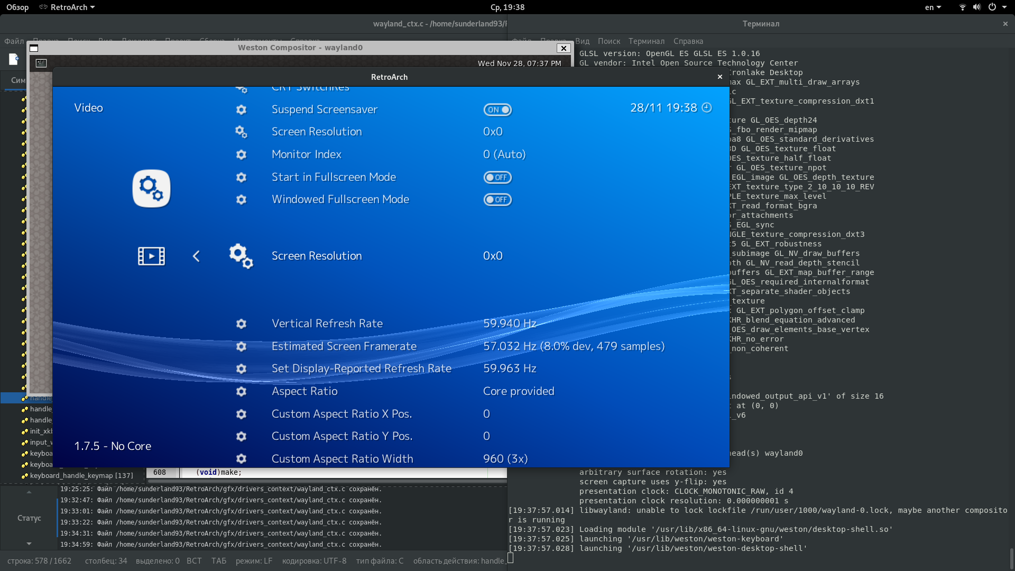The width and height of the screenshot is (1015, 571).
Task: Click gear icon beside Estimated Screen Framerate
Action: pos(241,346)
